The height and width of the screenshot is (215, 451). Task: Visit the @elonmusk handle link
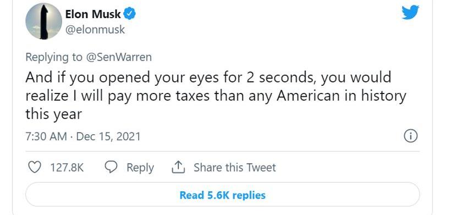pos(95,30)
